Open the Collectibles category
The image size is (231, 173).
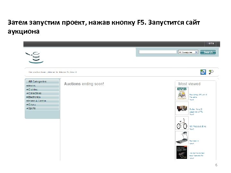click(42, 93)
